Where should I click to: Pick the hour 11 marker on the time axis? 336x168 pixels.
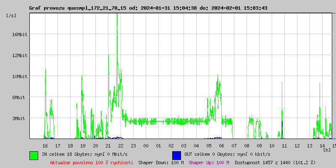point(284,146)
